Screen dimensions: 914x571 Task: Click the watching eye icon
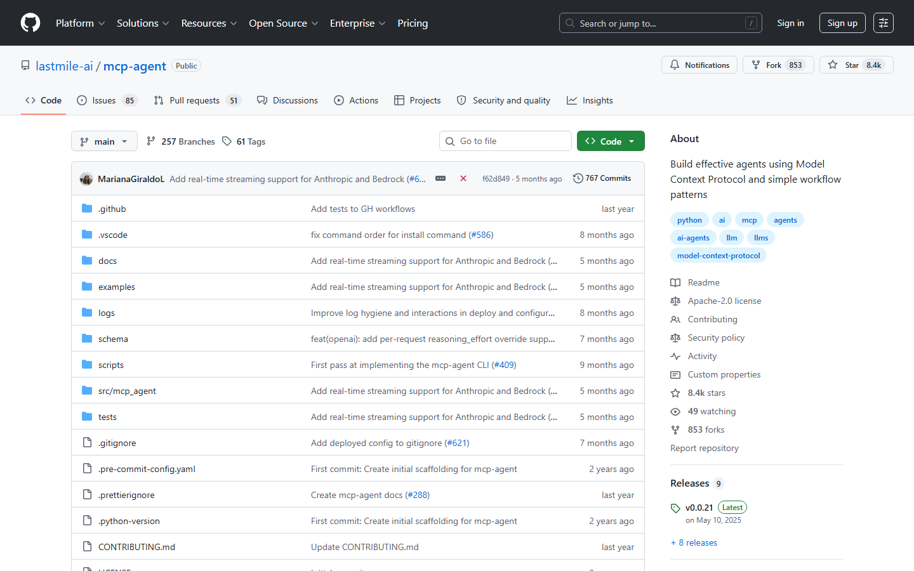coord(675,412)
